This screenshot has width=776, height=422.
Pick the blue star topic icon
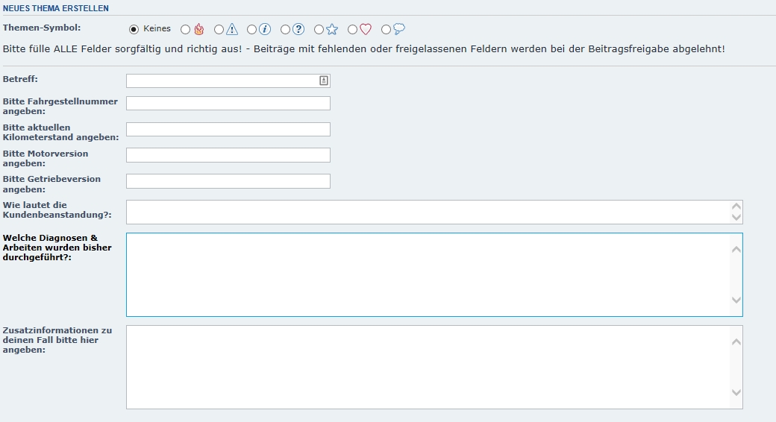[x=331, y=30]
